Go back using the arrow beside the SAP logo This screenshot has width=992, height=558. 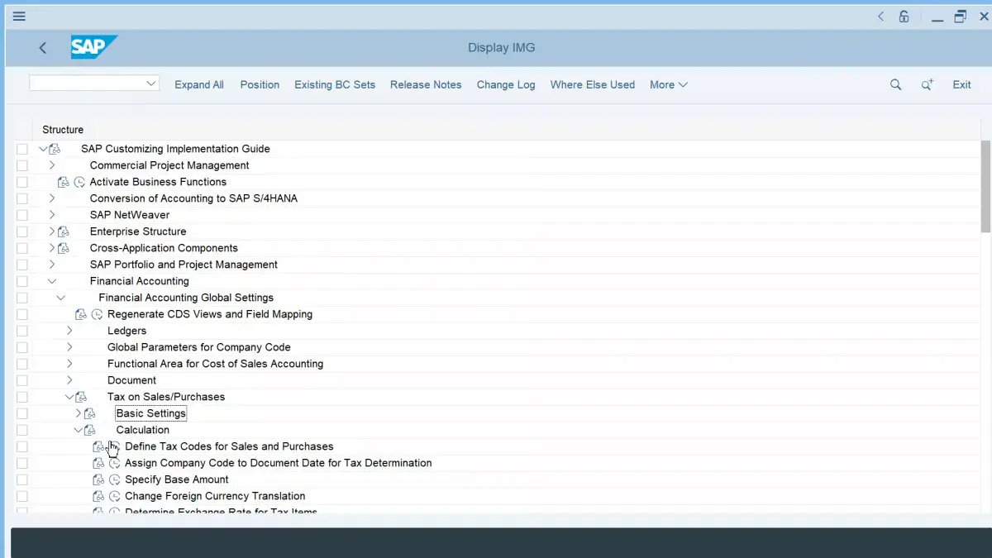43,48
